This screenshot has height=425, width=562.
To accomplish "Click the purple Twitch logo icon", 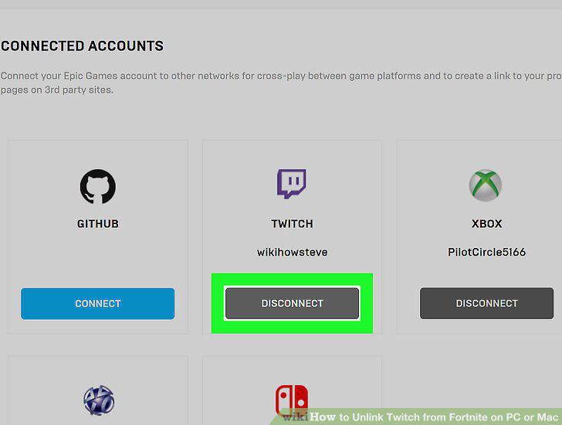I will (x=292, y=184).
